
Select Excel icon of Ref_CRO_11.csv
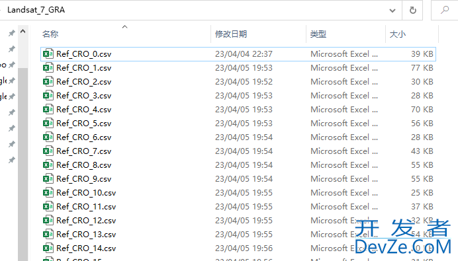(48, 206)
